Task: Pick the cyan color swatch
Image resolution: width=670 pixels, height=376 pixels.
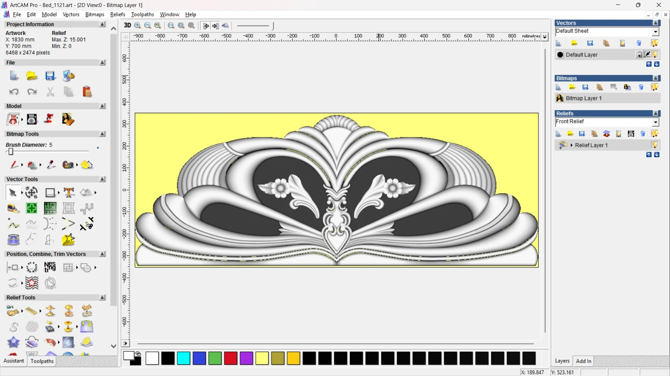Action: click(184, 358)
